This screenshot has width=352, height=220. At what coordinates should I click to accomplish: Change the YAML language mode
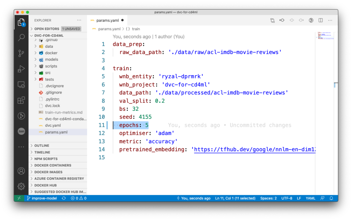[x=310, y=198]
